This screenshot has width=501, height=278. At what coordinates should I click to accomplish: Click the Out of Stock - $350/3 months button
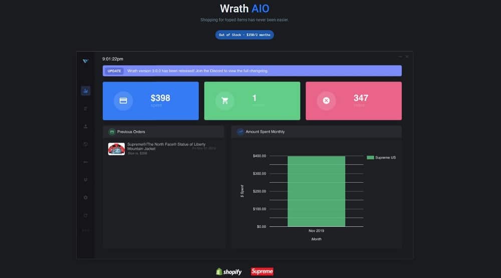(x=244, y=35)
